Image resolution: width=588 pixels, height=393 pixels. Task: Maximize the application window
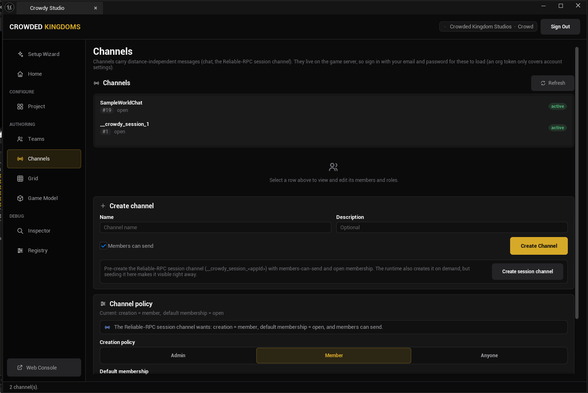(x=561, y=6)
